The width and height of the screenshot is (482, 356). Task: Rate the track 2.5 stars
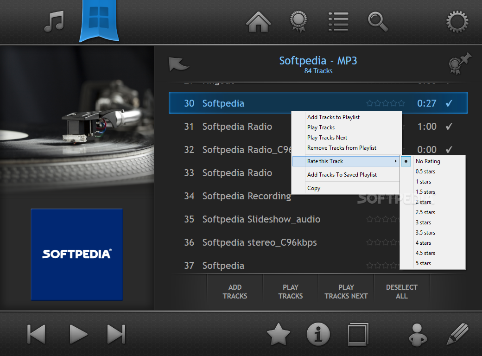[x=433, y=212]
